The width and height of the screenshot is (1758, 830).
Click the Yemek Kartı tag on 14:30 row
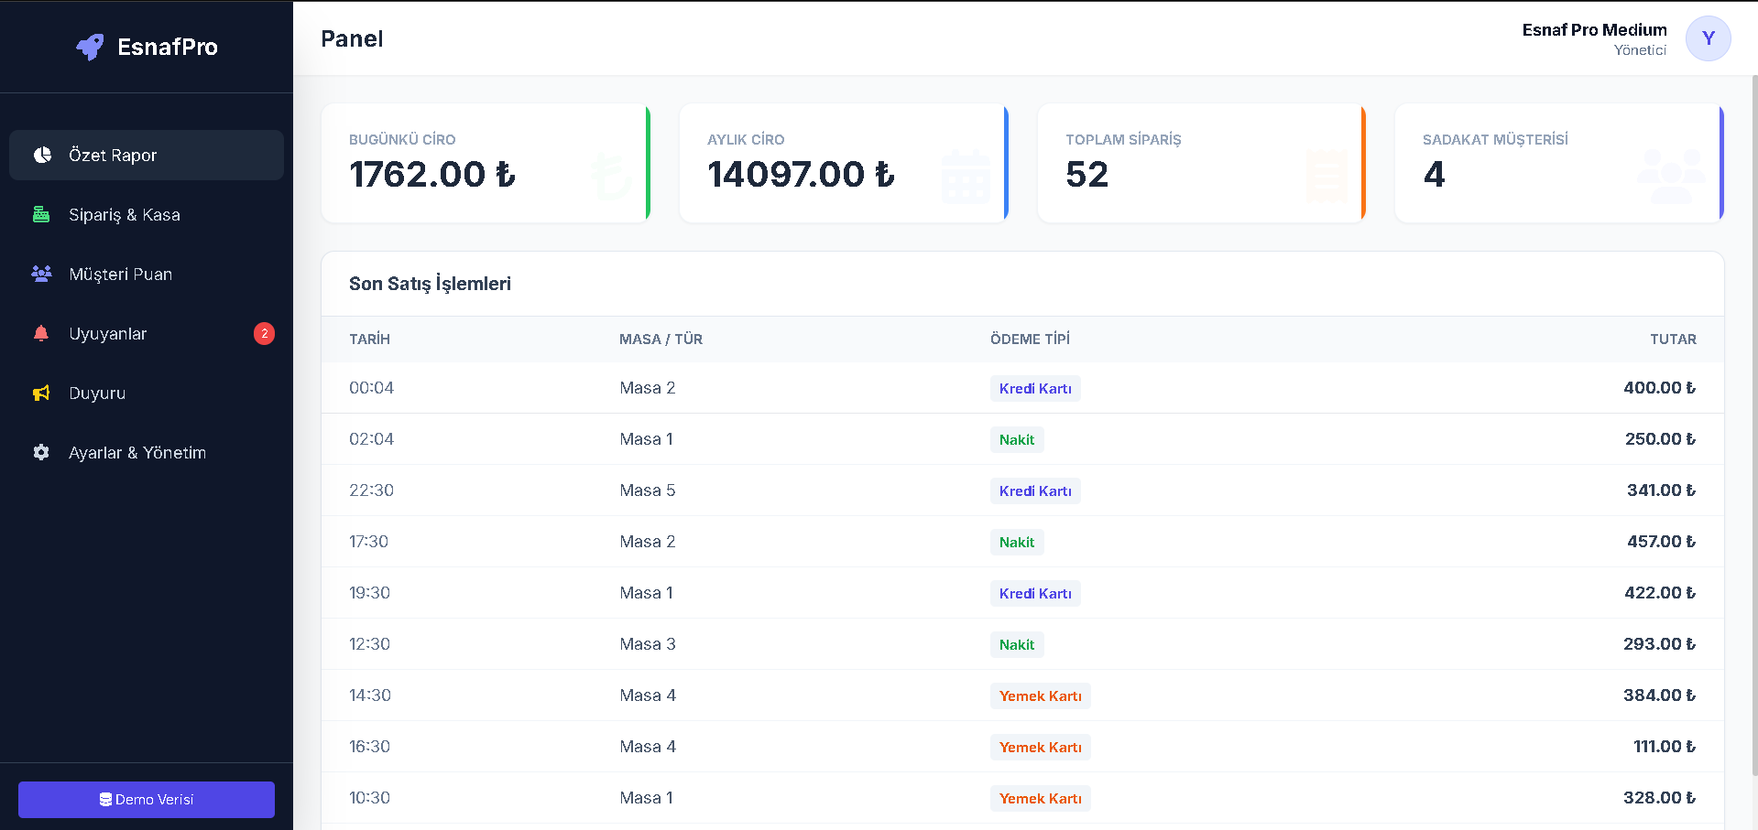[x=1040, y=695]
